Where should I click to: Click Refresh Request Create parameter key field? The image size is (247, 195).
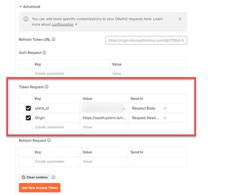click(x=56, y=162)
